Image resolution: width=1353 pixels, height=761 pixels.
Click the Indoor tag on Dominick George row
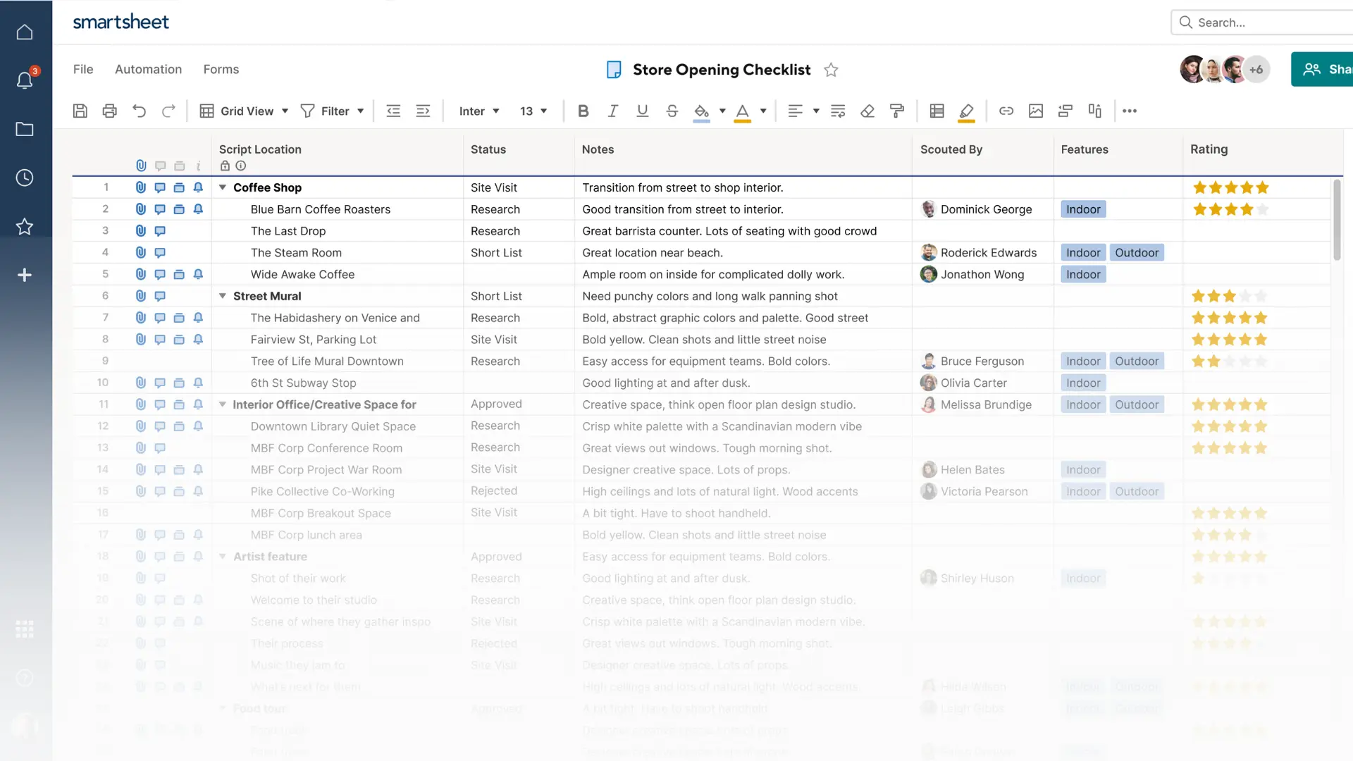(1083, 209)
